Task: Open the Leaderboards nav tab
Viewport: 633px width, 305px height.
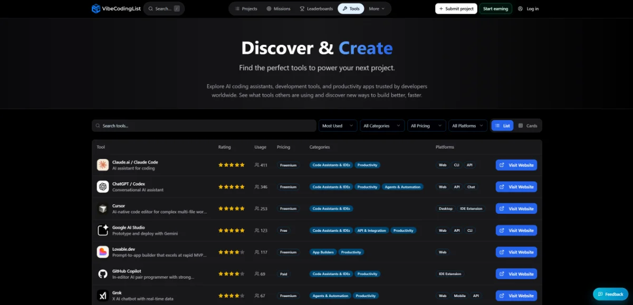Action: [316, 8]
